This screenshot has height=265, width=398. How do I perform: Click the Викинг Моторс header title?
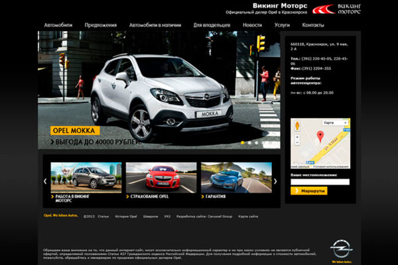coord(280,5)
